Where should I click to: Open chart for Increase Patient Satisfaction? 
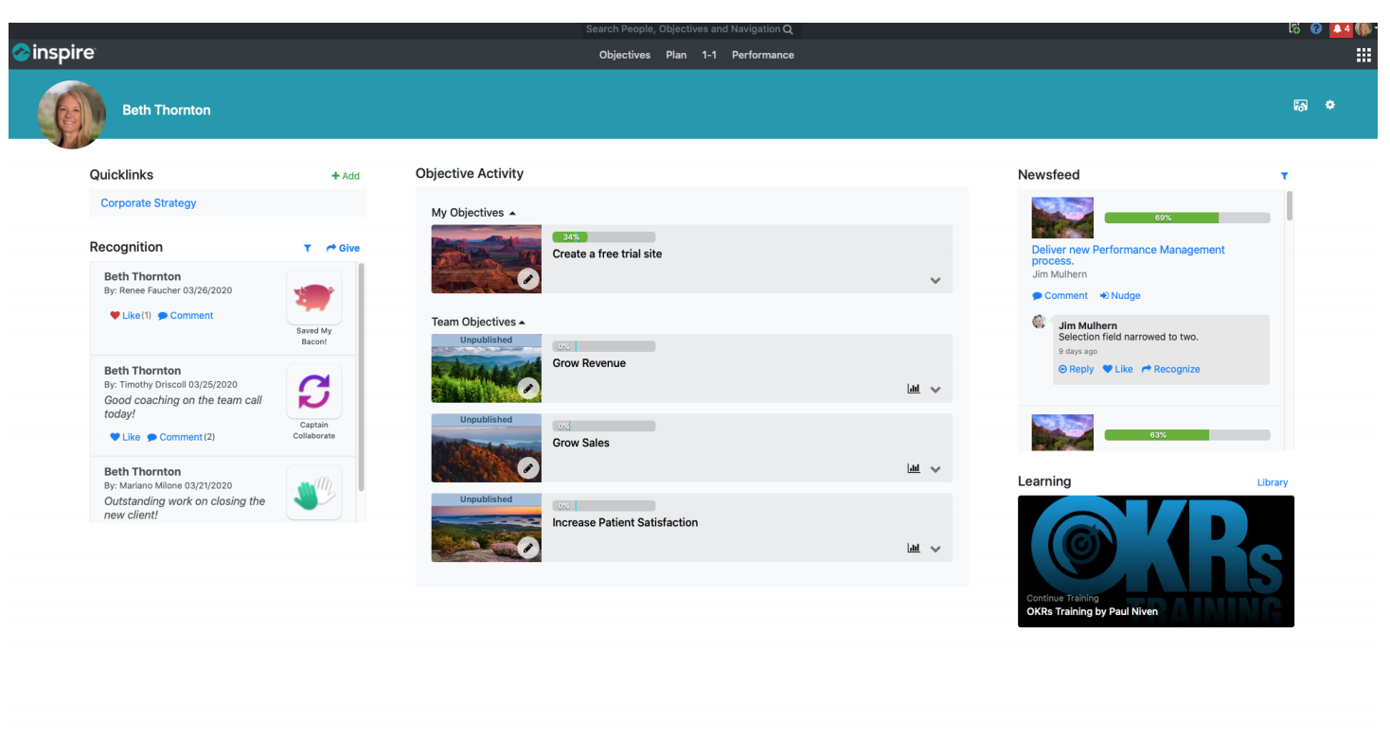(914, 548)
